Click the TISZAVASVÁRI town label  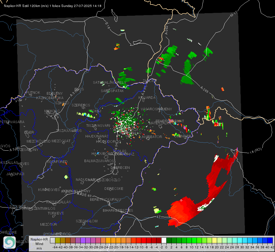tap(98, 125)
